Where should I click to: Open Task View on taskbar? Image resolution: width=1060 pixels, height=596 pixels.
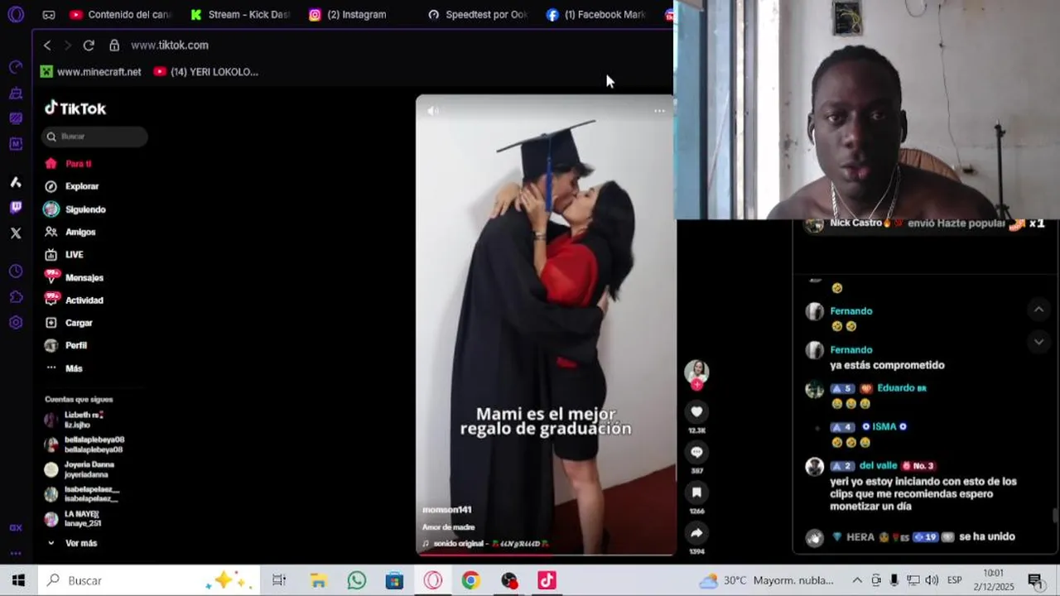tap(279, 580)
